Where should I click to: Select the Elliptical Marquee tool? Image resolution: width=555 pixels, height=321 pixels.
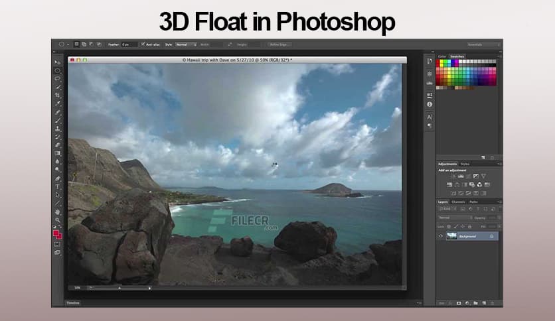(x=57, y=71)
